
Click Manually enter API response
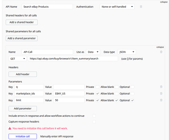[57, 136]
